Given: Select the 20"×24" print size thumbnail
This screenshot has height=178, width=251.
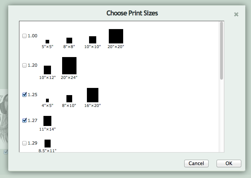Looking at the screenshot, I should (69, 66).
